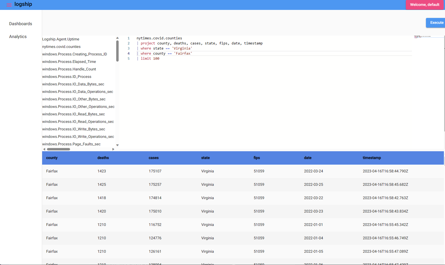Open Analytics in the sidebar
445x265 pixels.
pos(18,37)
